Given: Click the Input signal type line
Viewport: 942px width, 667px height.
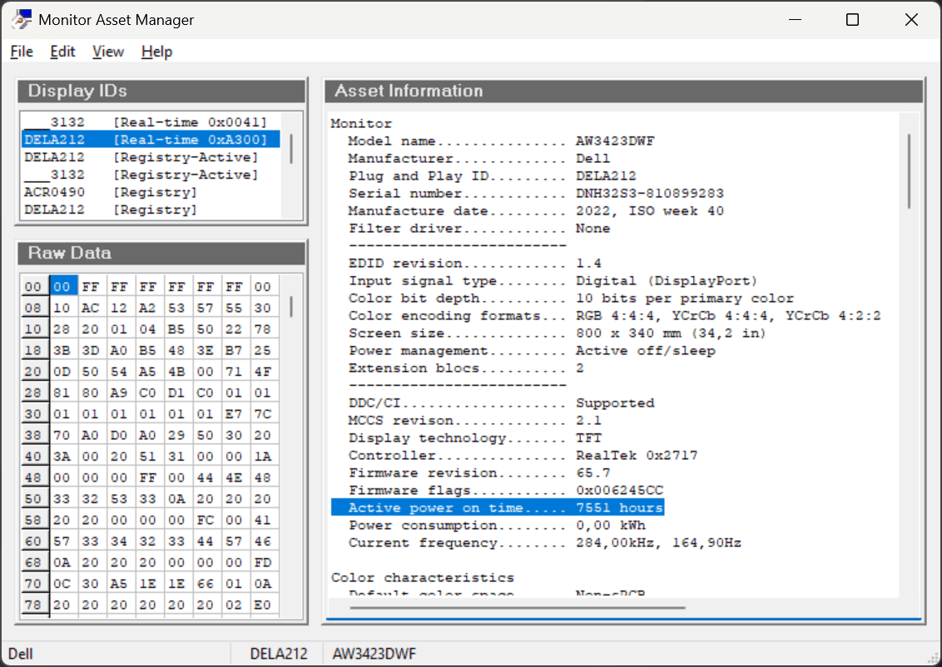Looking at the screenshot, I should pyautogui.click(x=553, y=280).
